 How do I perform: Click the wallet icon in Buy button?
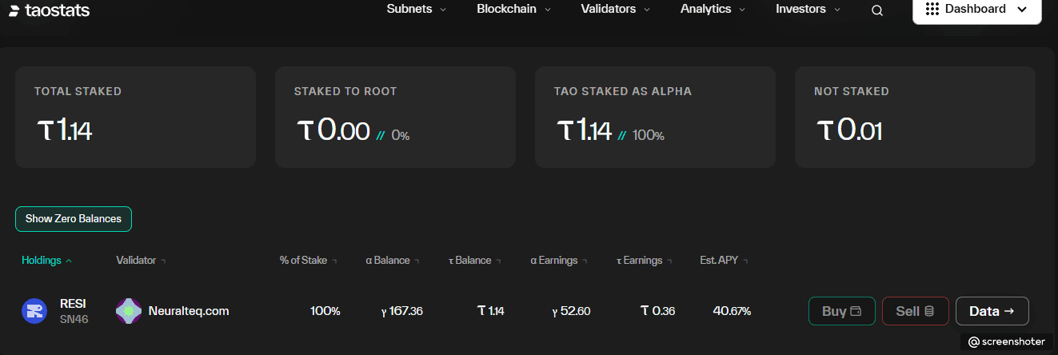(x=856, y=311)
